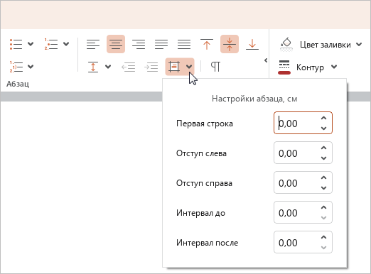Screen dimensions: 371x274
Task: Click the Интервал до label
Action: (x=200, y=213)
